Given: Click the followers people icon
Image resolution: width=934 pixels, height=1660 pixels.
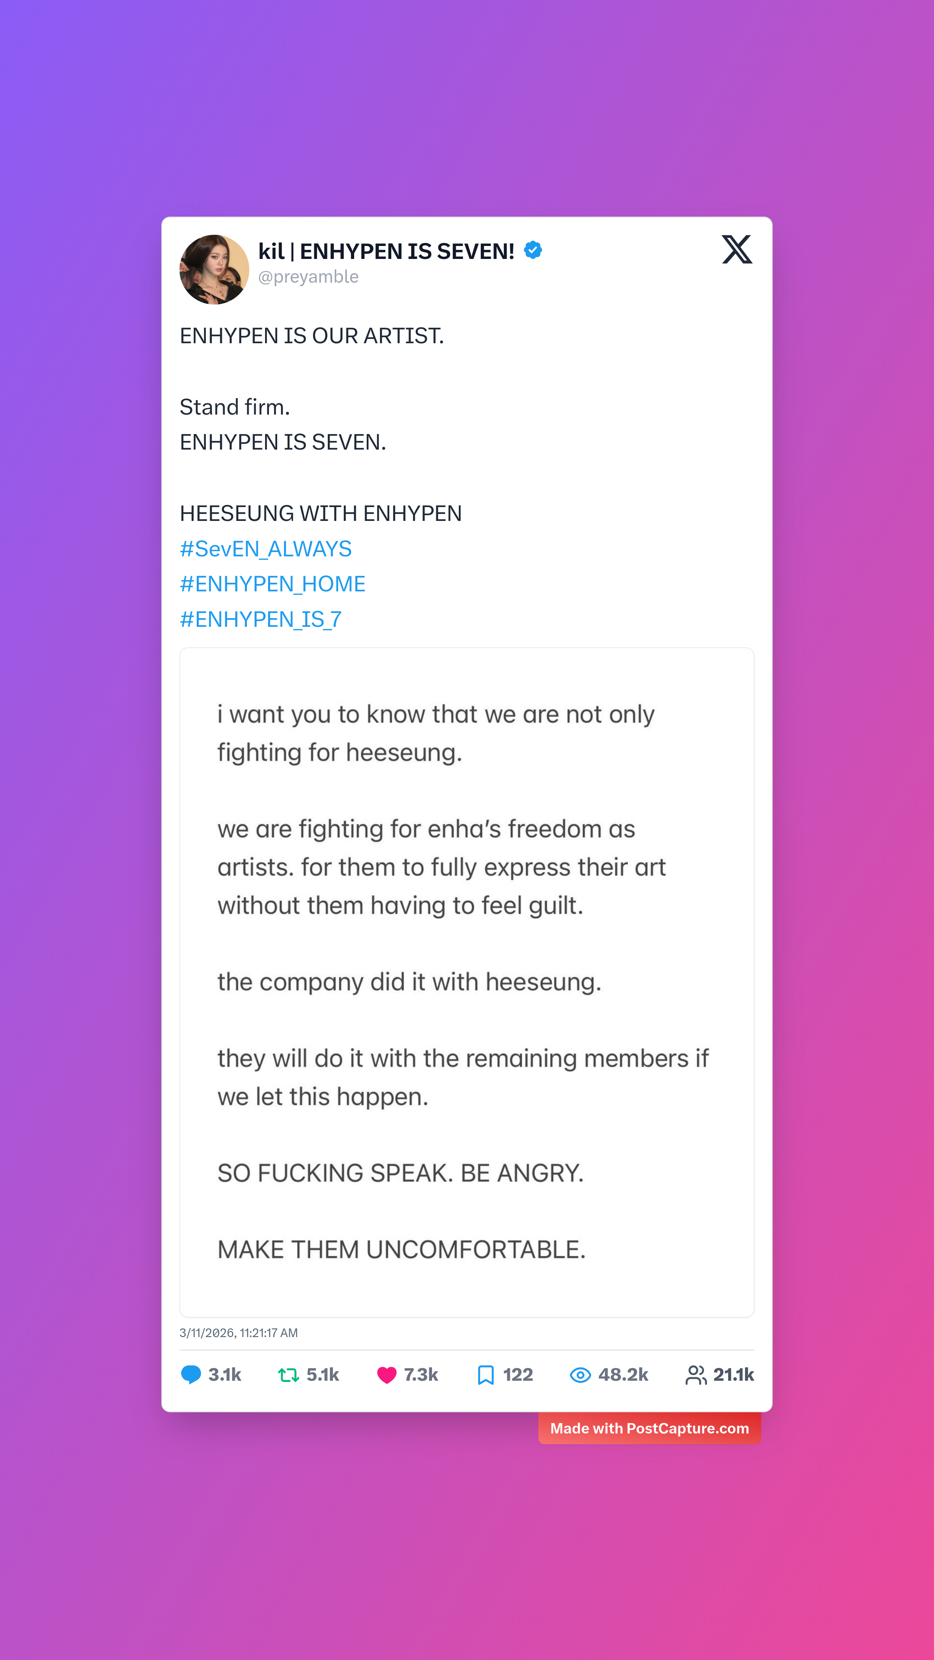Looking at the screenshot, I should 695,1375.
